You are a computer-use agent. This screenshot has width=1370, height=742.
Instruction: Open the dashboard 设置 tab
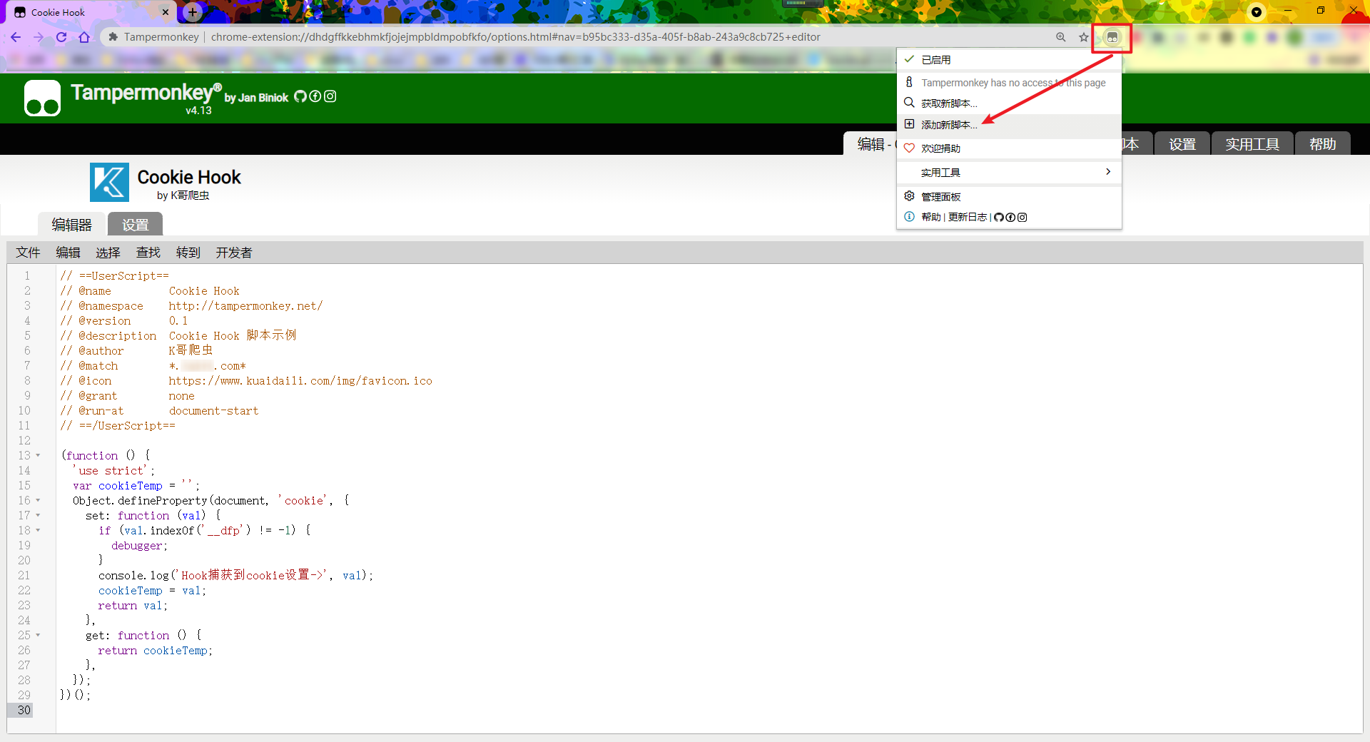[1182, 143]
